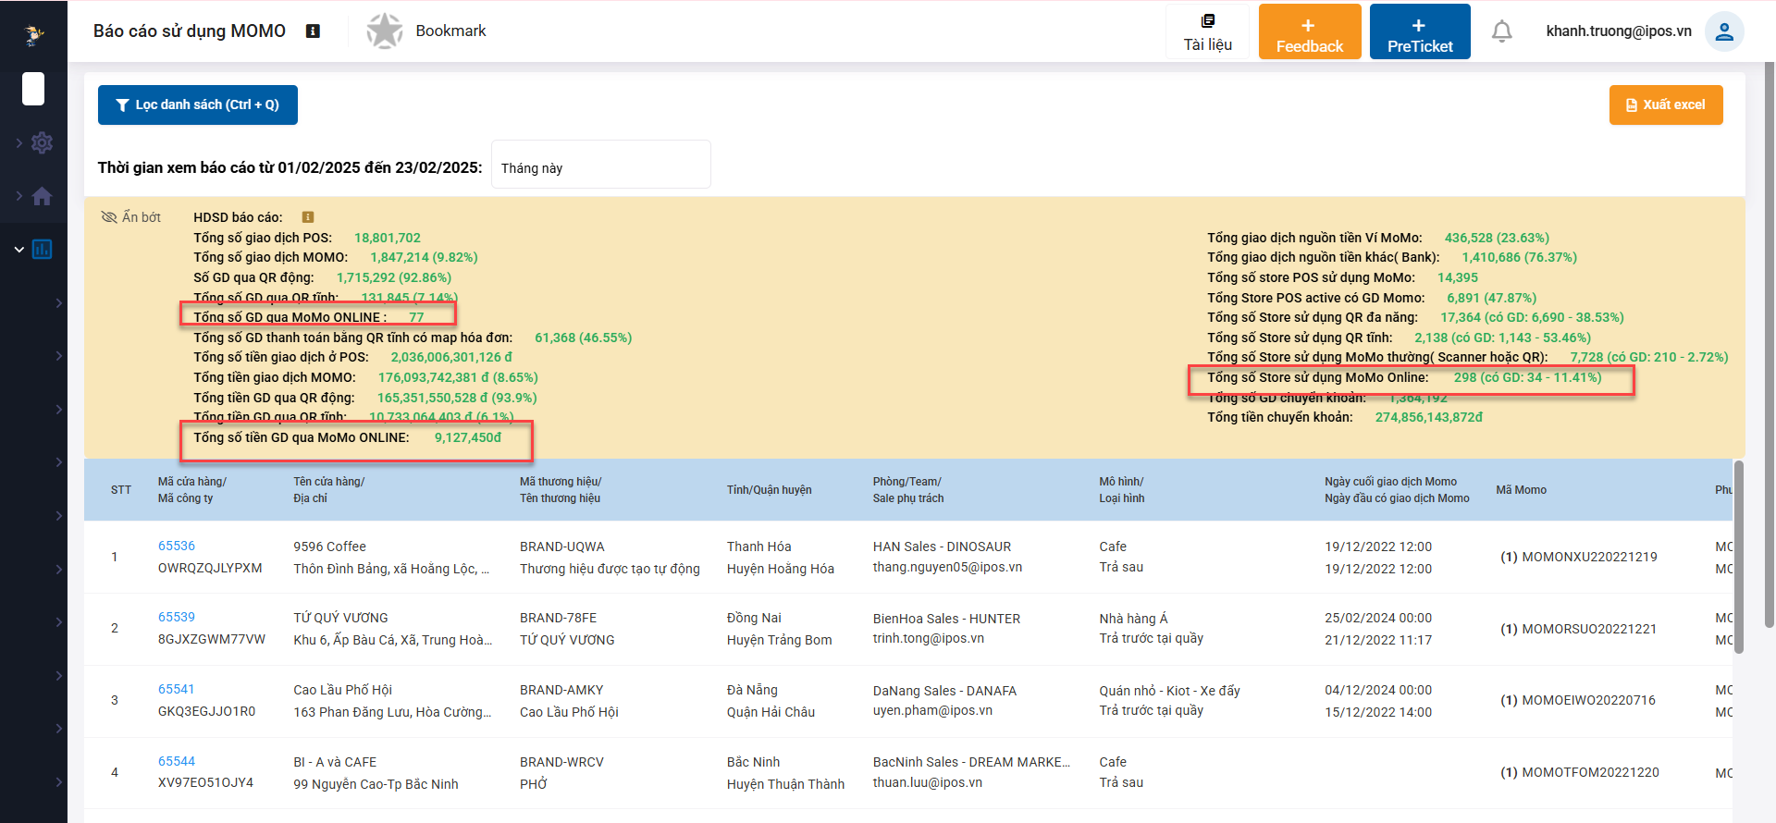Click company code OWRQZQJLYPXM
The image size is (1776, 823).
click(210, 568)
